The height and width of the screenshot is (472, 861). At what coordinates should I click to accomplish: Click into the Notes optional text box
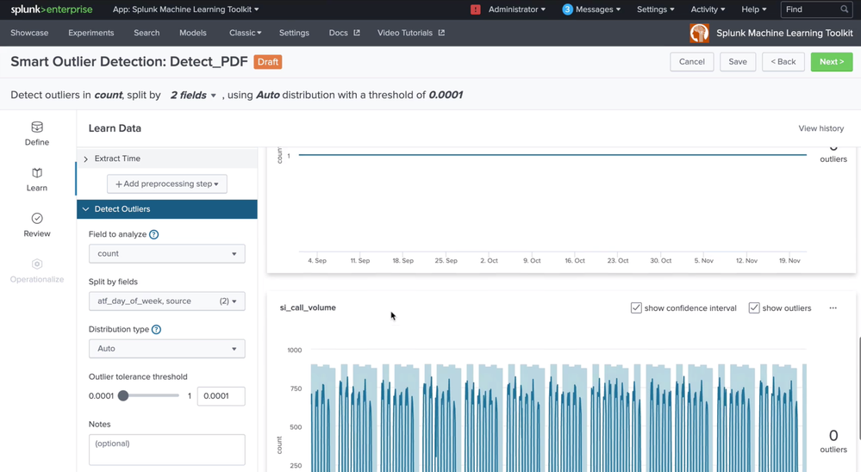click(167, 450)
